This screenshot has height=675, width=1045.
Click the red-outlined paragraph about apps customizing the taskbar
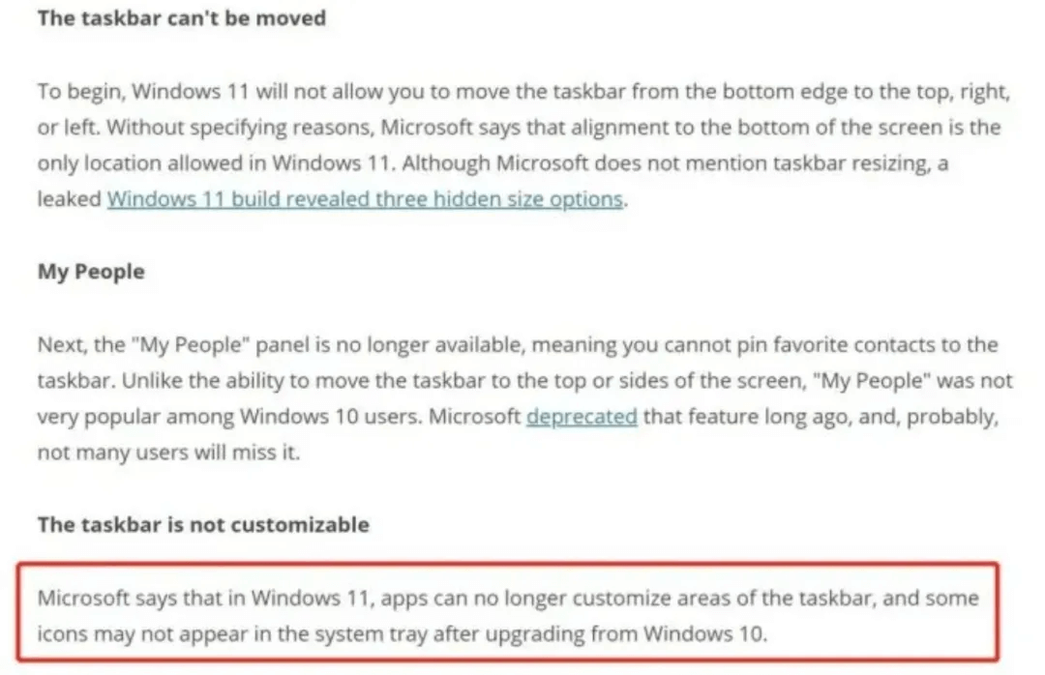(508, 612)
